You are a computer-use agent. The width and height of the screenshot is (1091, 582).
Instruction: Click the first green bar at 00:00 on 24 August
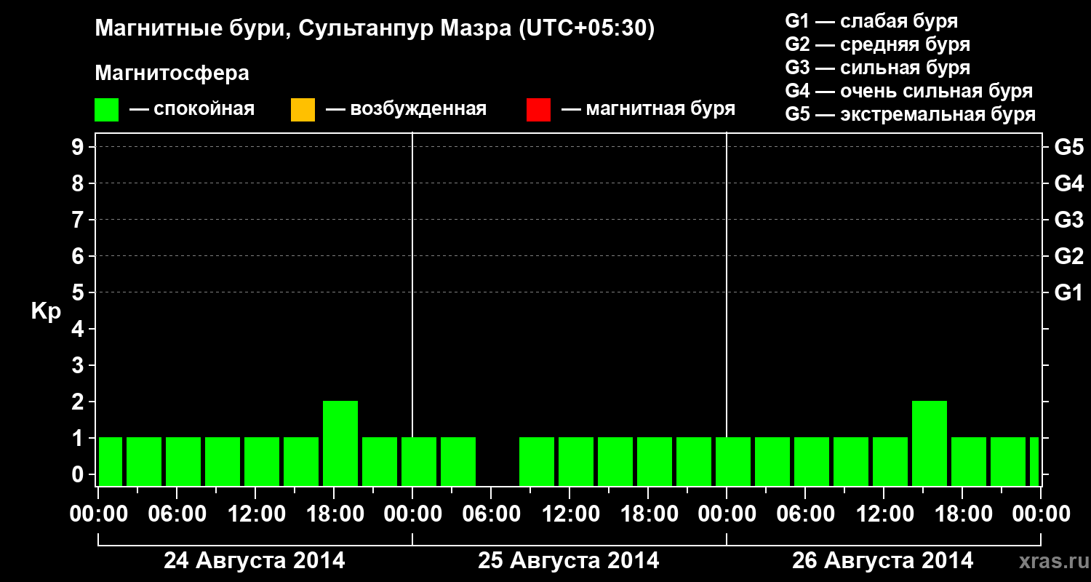tap(111, 461)
